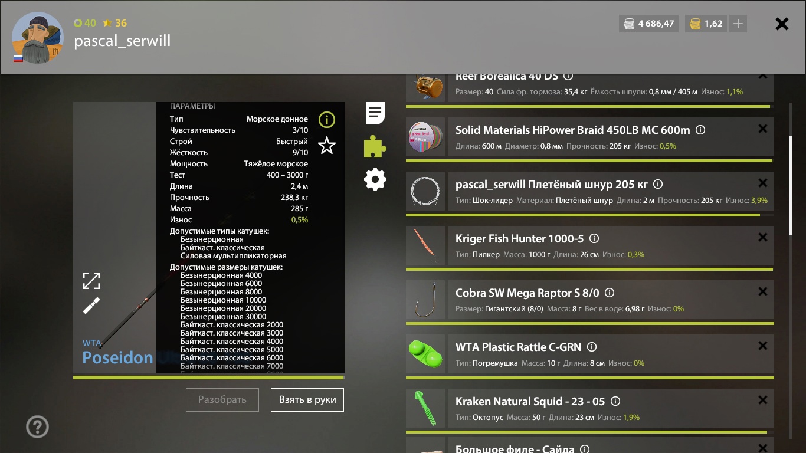Show info for WTA Plastic Rattle C-GRN

point(592,347)
